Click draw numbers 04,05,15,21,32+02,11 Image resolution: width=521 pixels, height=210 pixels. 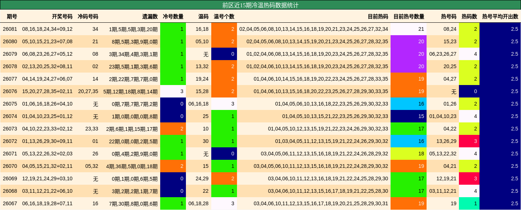click(47, 166)
